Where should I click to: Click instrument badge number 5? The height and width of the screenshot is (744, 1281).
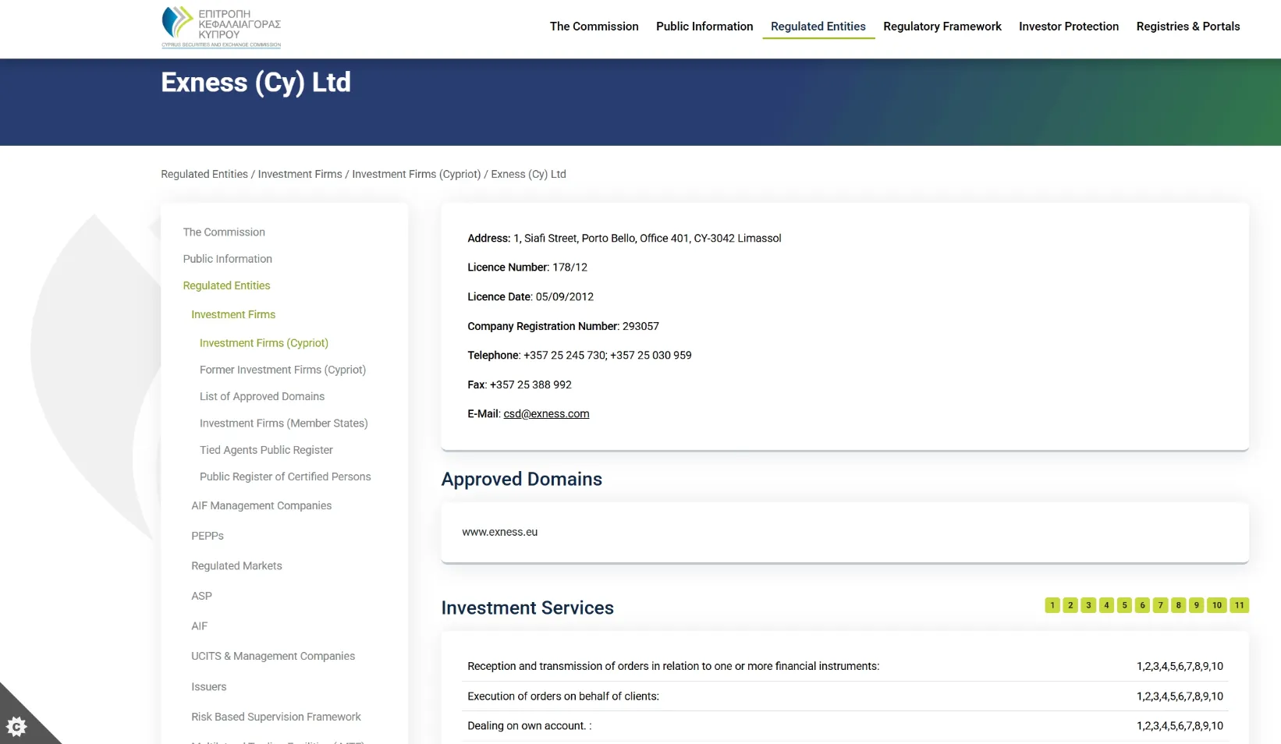(1124, 605)
